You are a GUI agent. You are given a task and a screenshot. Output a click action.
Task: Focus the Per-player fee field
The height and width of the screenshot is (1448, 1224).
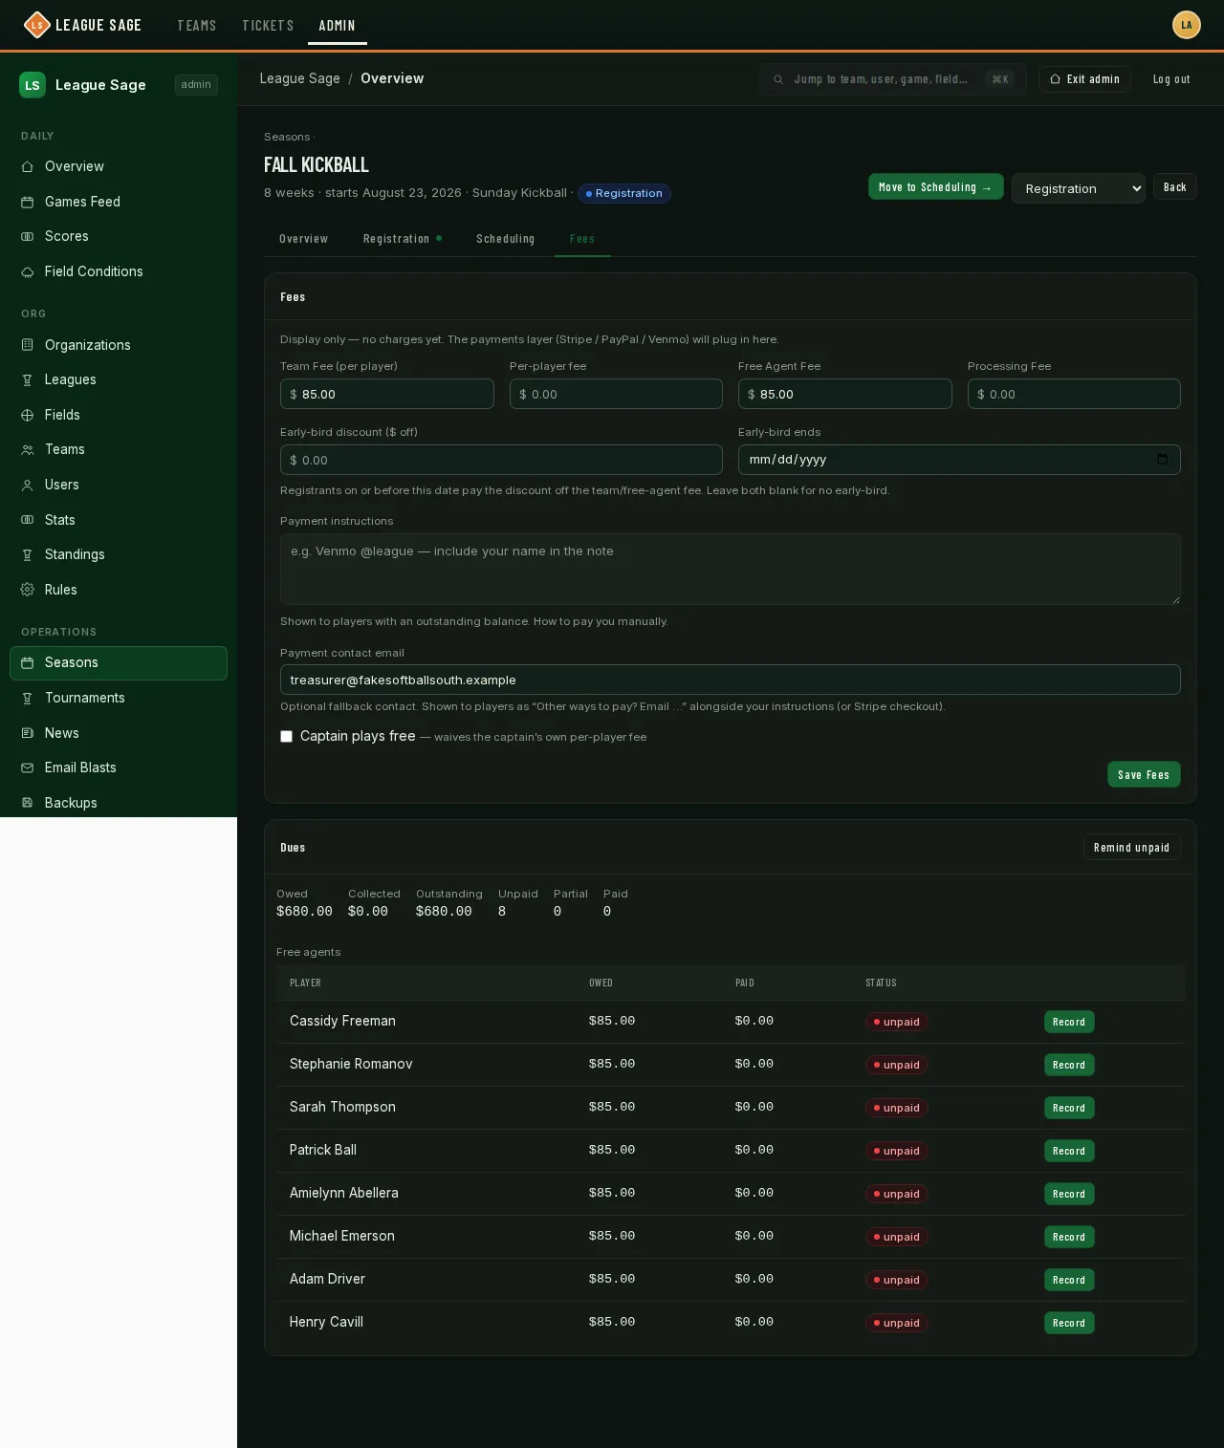click(616, 394)
